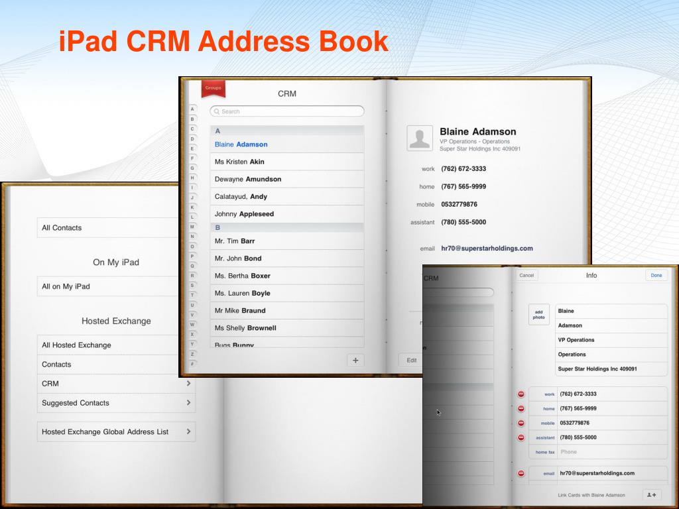Remove the work phone entry (762) 672-3333

(x=521, y=394)
